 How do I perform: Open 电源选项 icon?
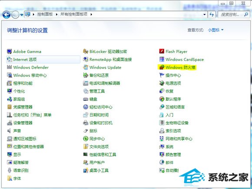162,83
